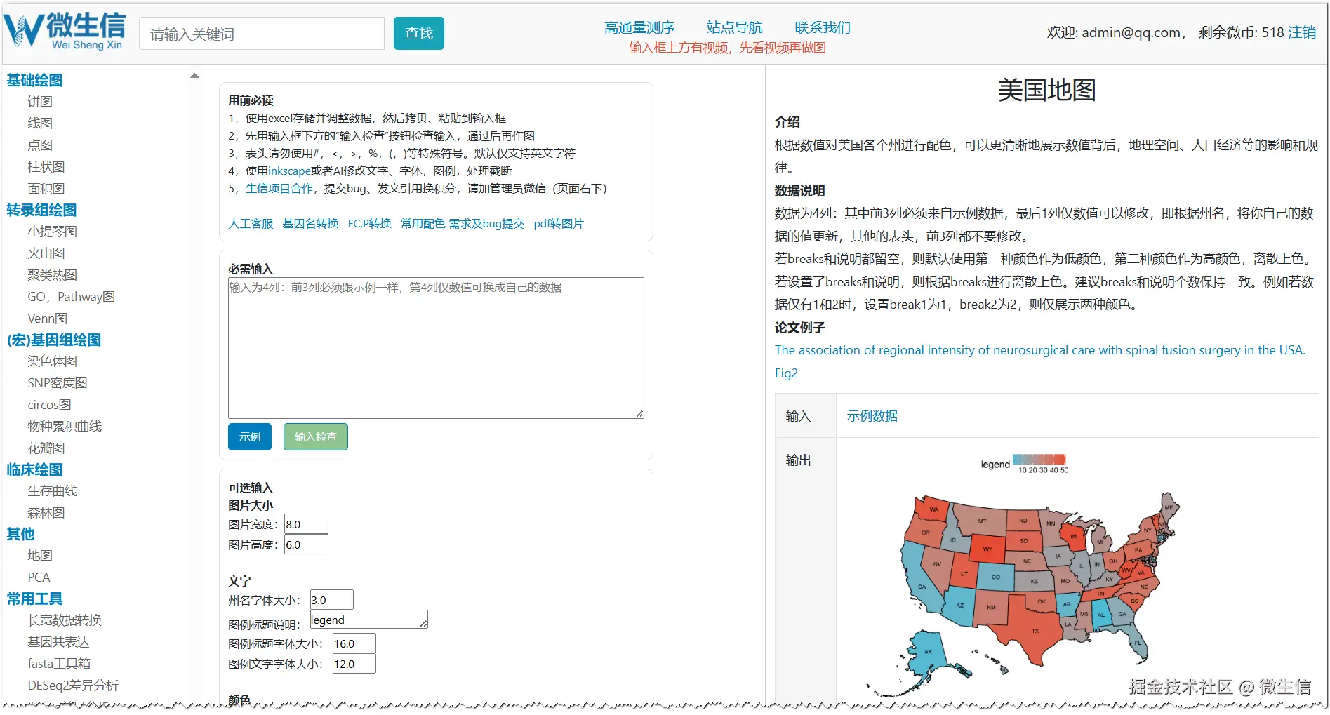Open 面积图 in the sidebar
The image size is (1330, 715).
point(46,189)
